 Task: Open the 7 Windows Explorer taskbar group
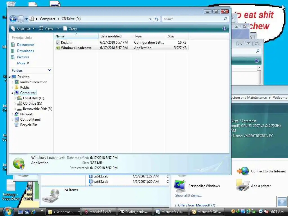63,212
